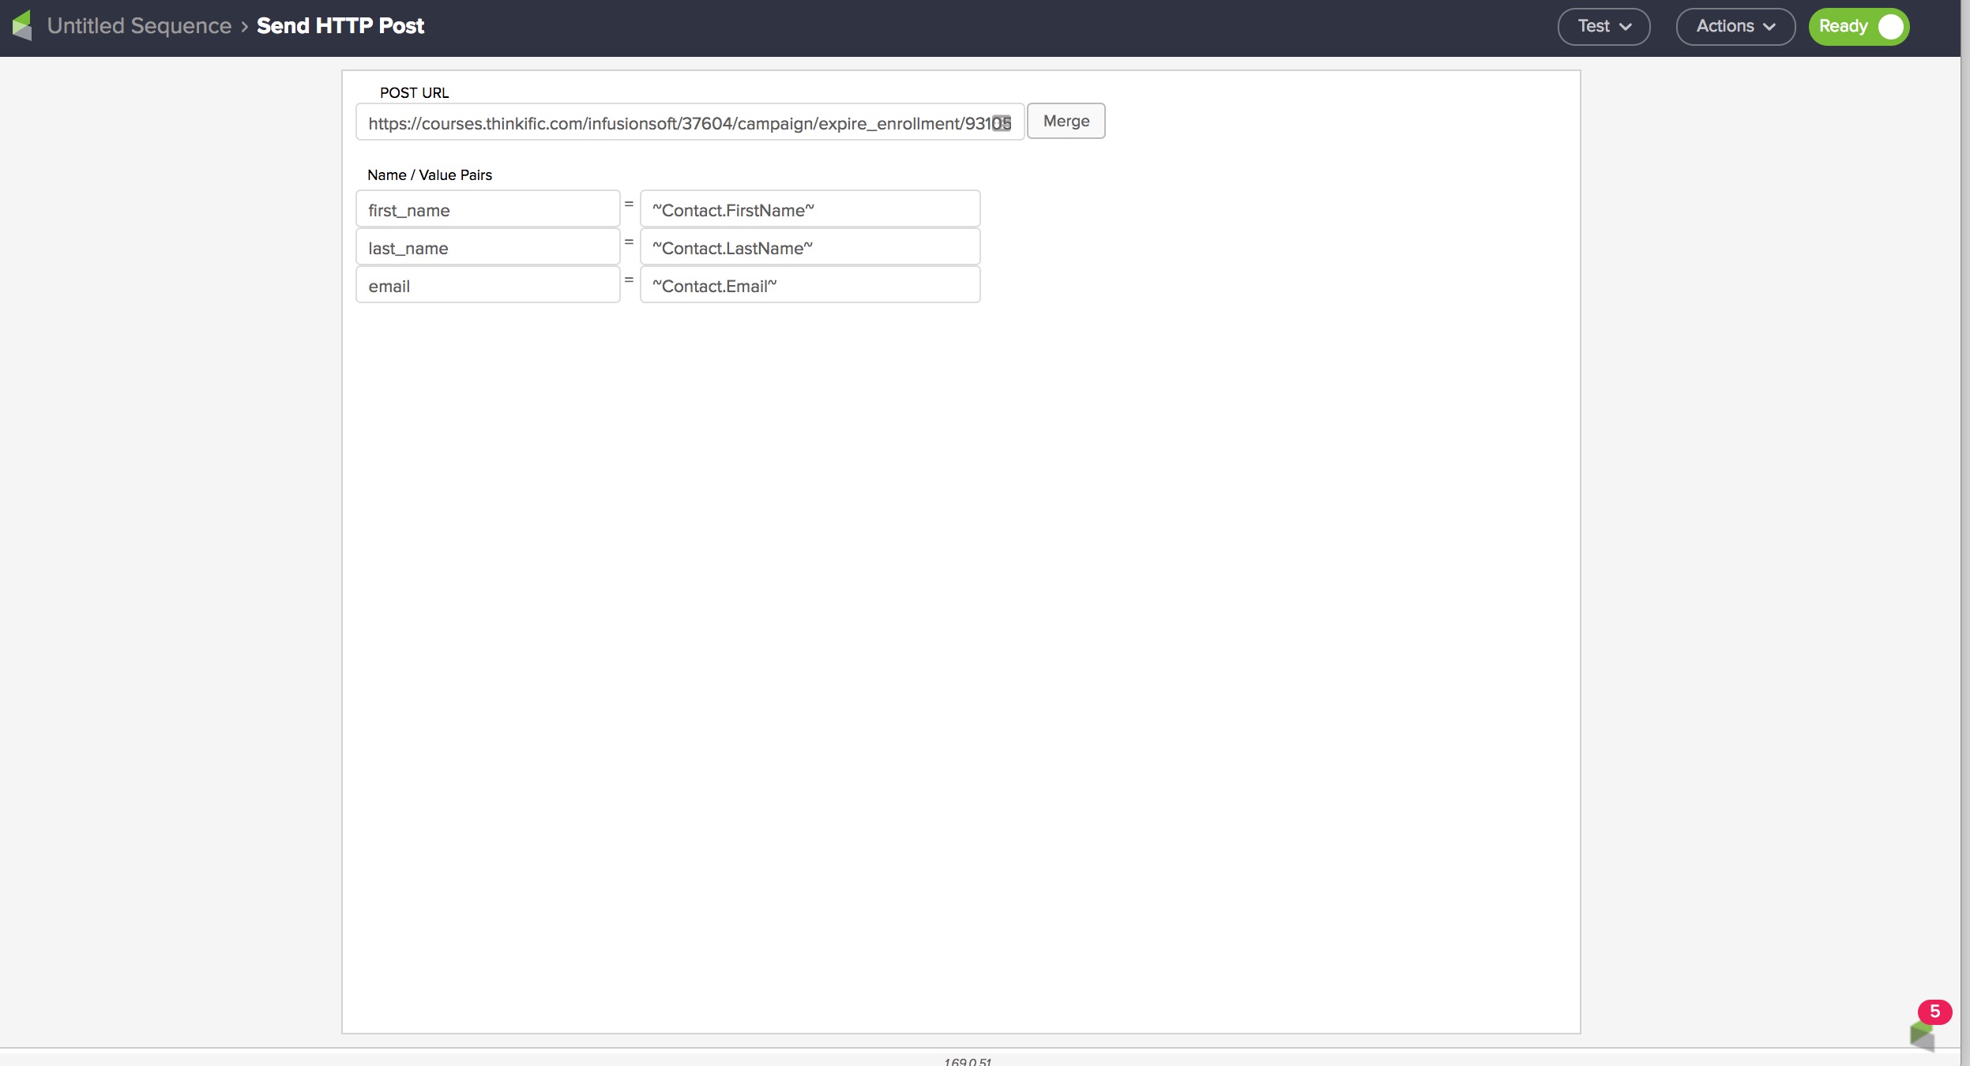Click the Send HTTP Post title

pos(340,26)
